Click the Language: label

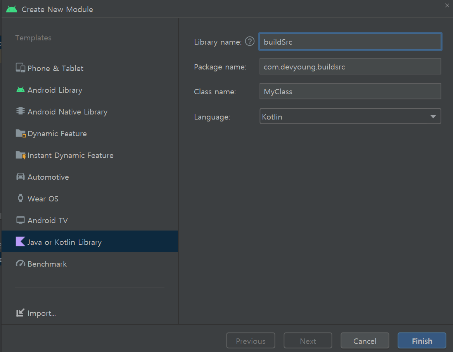(212, 117)
